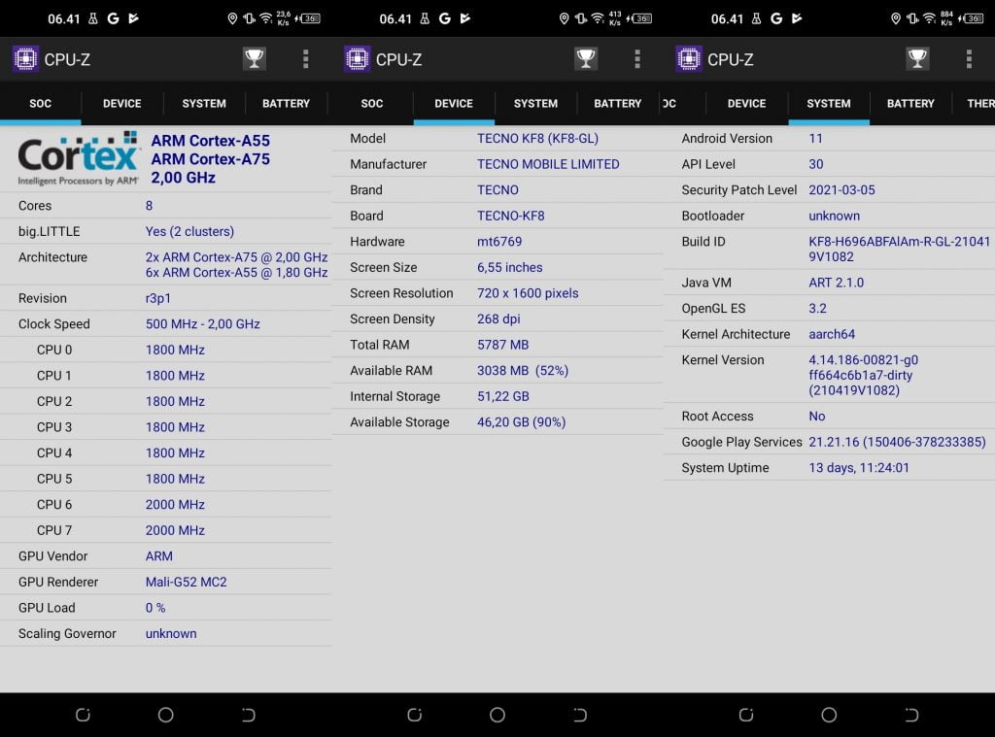Click the TECNO MOBILE LIMITED manufacturer value

click(x=548, y=164)
